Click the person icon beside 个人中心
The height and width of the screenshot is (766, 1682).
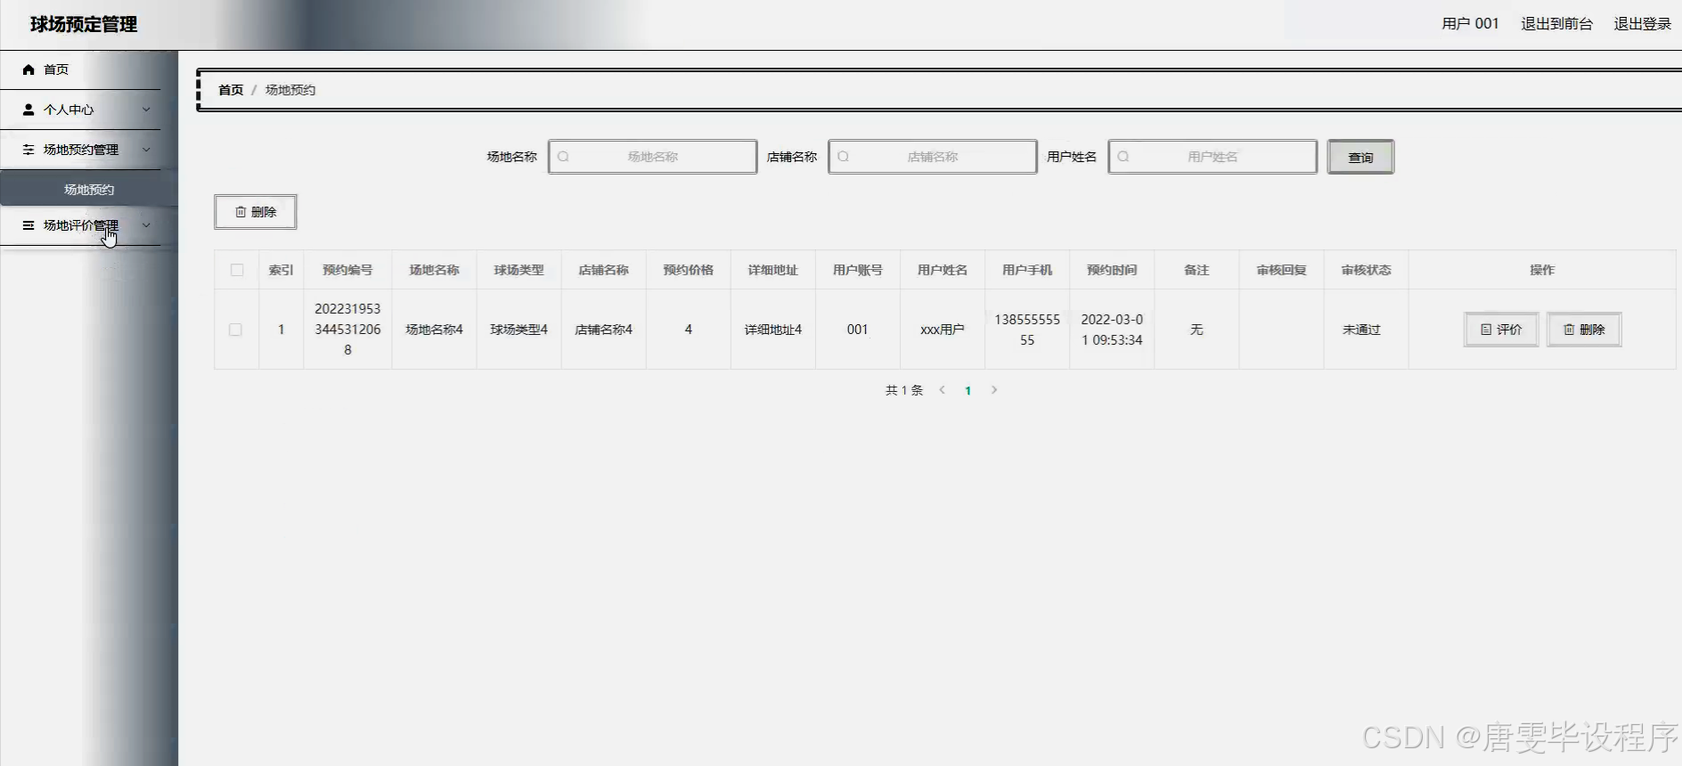tap(29, 110)
